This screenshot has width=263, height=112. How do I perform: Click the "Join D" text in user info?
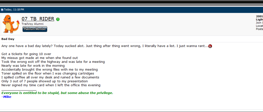(x=259, y=23)
